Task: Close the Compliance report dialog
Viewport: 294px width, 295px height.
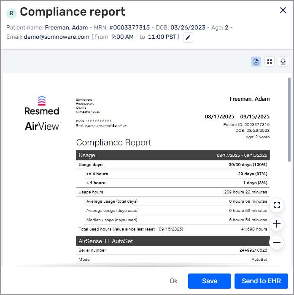Action: pos(283,10)
